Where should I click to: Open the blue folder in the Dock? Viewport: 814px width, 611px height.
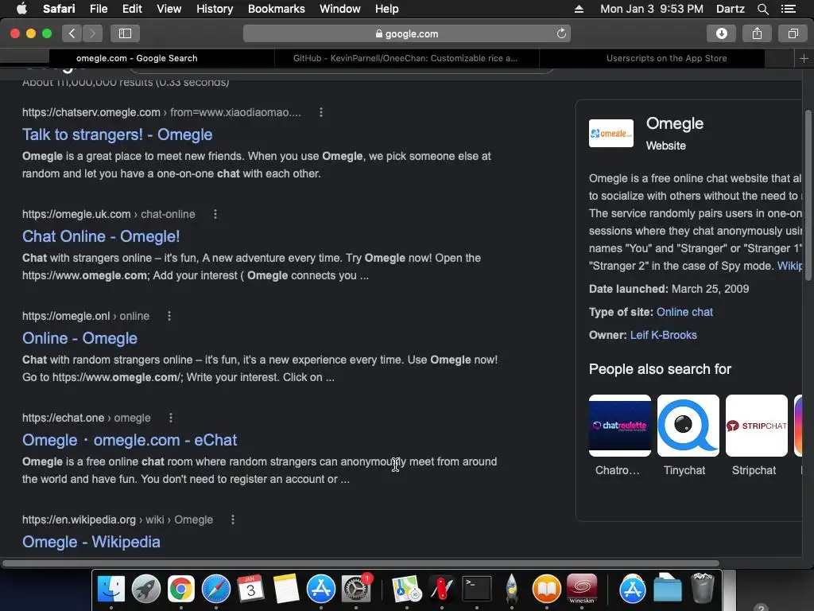(x=668, y=589)
